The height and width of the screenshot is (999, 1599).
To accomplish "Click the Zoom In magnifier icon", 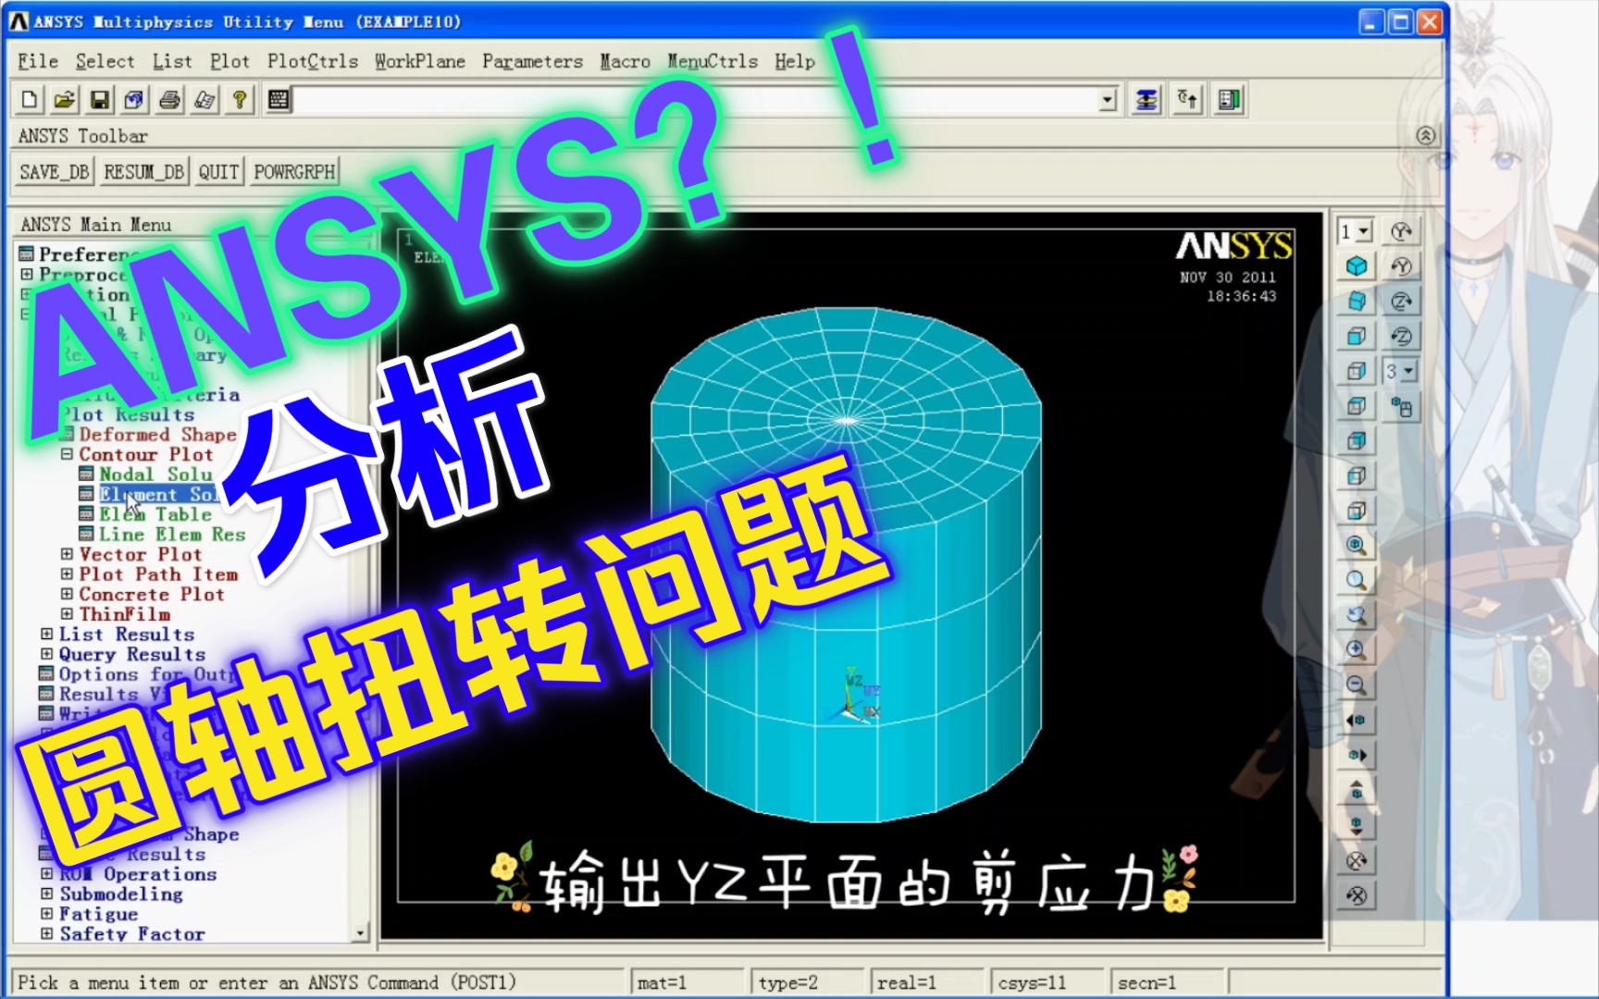I will pyautogui.click(x=1357, y=650).
